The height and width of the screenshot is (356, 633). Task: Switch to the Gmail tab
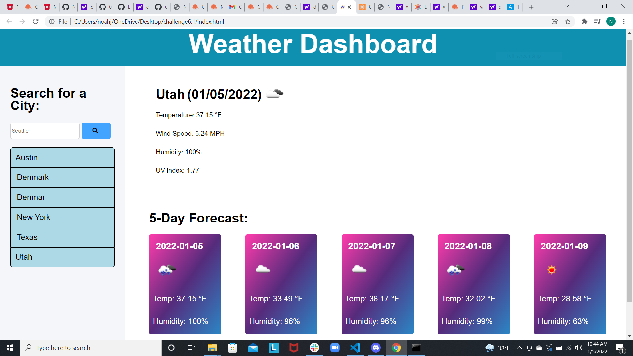[235, 7]
